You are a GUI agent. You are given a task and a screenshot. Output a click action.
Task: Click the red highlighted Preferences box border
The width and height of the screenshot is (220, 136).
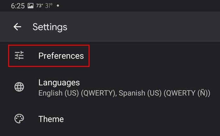pos(49,45)
